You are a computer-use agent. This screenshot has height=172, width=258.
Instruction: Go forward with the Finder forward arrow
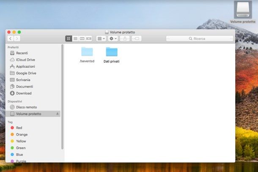(x=17, y=39)
